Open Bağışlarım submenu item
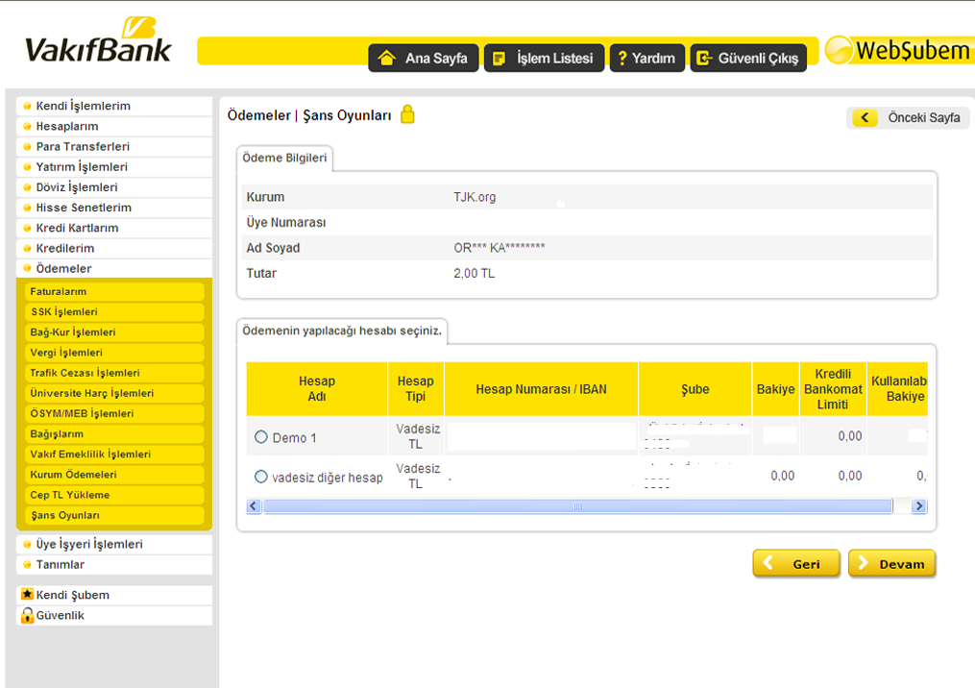 [x=114, y=434]
